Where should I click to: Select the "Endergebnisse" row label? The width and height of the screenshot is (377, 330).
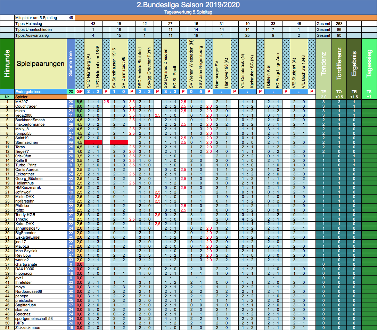28,92
